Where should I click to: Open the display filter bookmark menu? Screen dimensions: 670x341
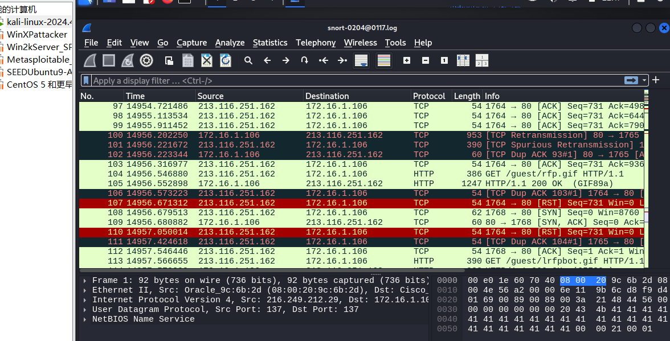(x=87, y=80)
